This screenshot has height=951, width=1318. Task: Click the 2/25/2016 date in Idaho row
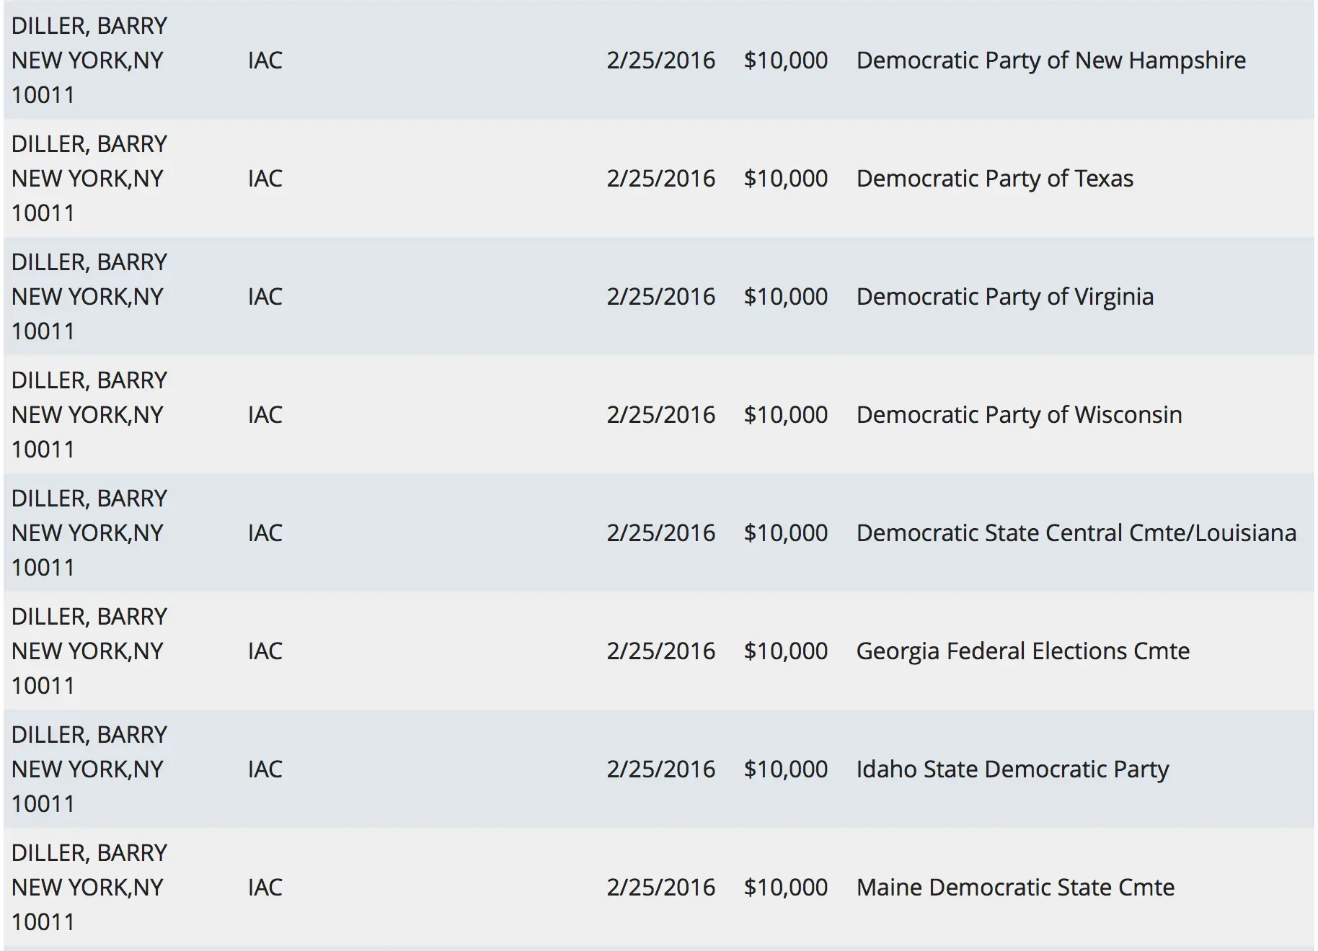pyautogui.click(x=660, y=769)
